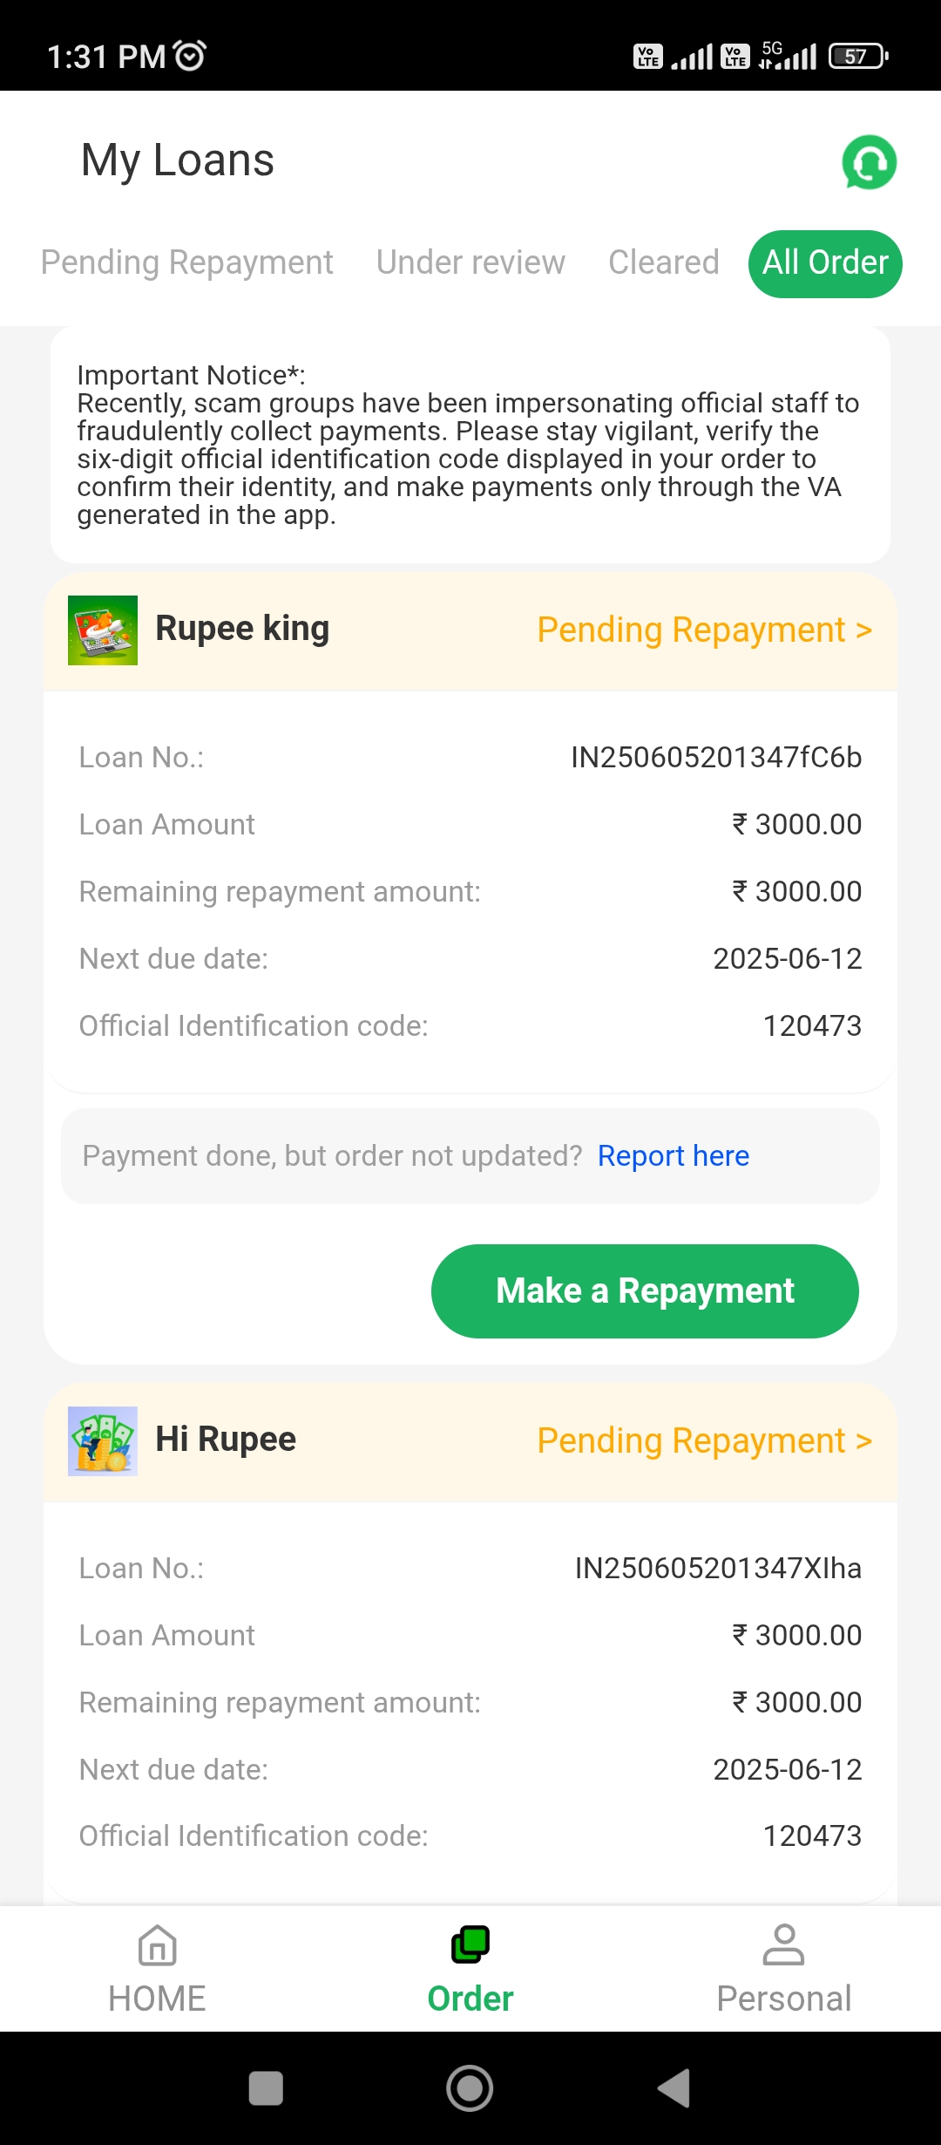Viewport: 941px width, 2145px height.
Task: Open the Personal profile icon
Action: 783,1945
